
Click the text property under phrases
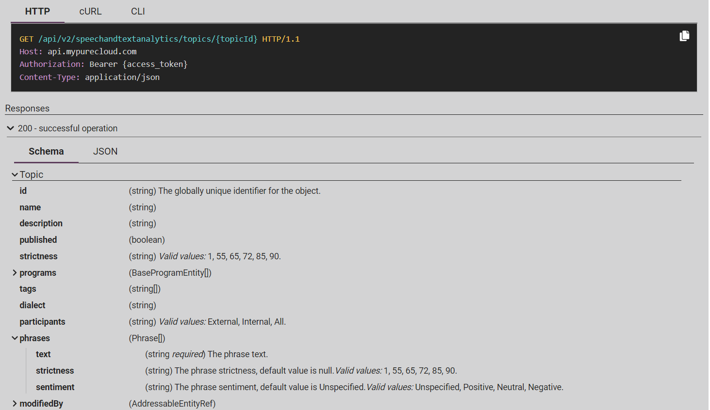click(43, 354)
